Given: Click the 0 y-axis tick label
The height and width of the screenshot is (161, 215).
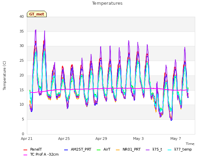Looking at the screenshot, I should [23, 134].
